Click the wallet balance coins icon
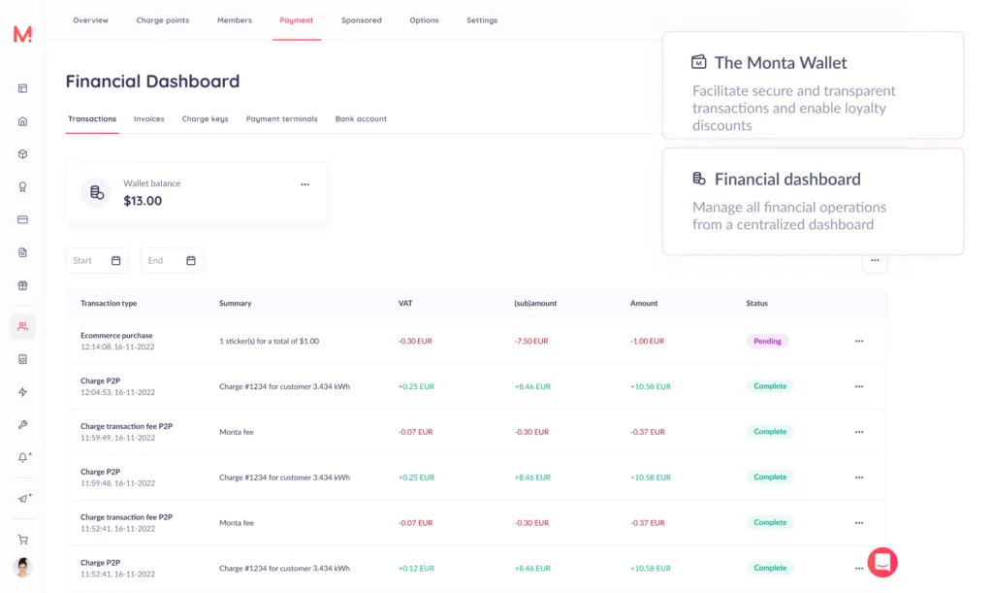 [x=96, y=192]
